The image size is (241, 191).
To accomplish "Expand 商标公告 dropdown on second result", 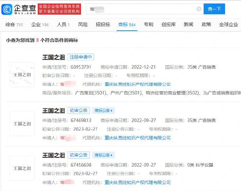I will [x=103, y=110].
